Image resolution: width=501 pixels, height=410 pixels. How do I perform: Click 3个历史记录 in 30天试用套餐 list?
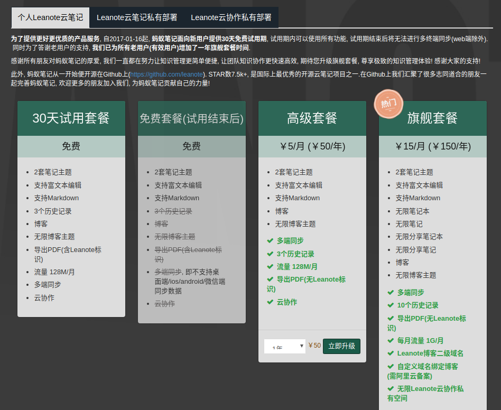[53, 211]
